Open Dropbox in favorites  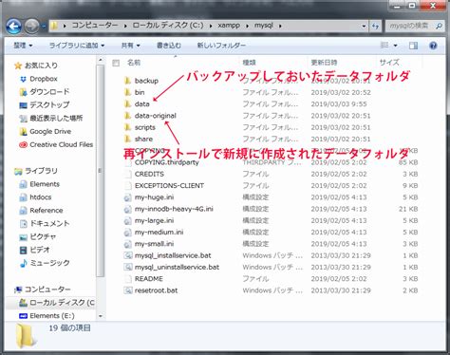click(x=44, y=79)
